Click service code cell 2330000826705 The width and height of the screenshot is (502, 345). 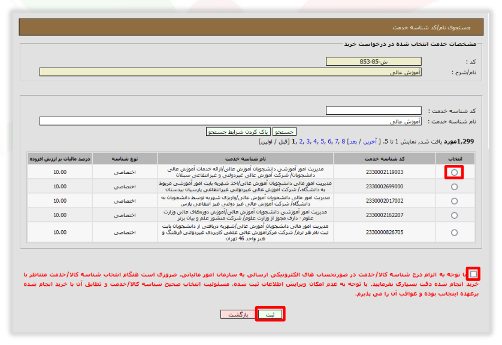(x=385, y=232)
